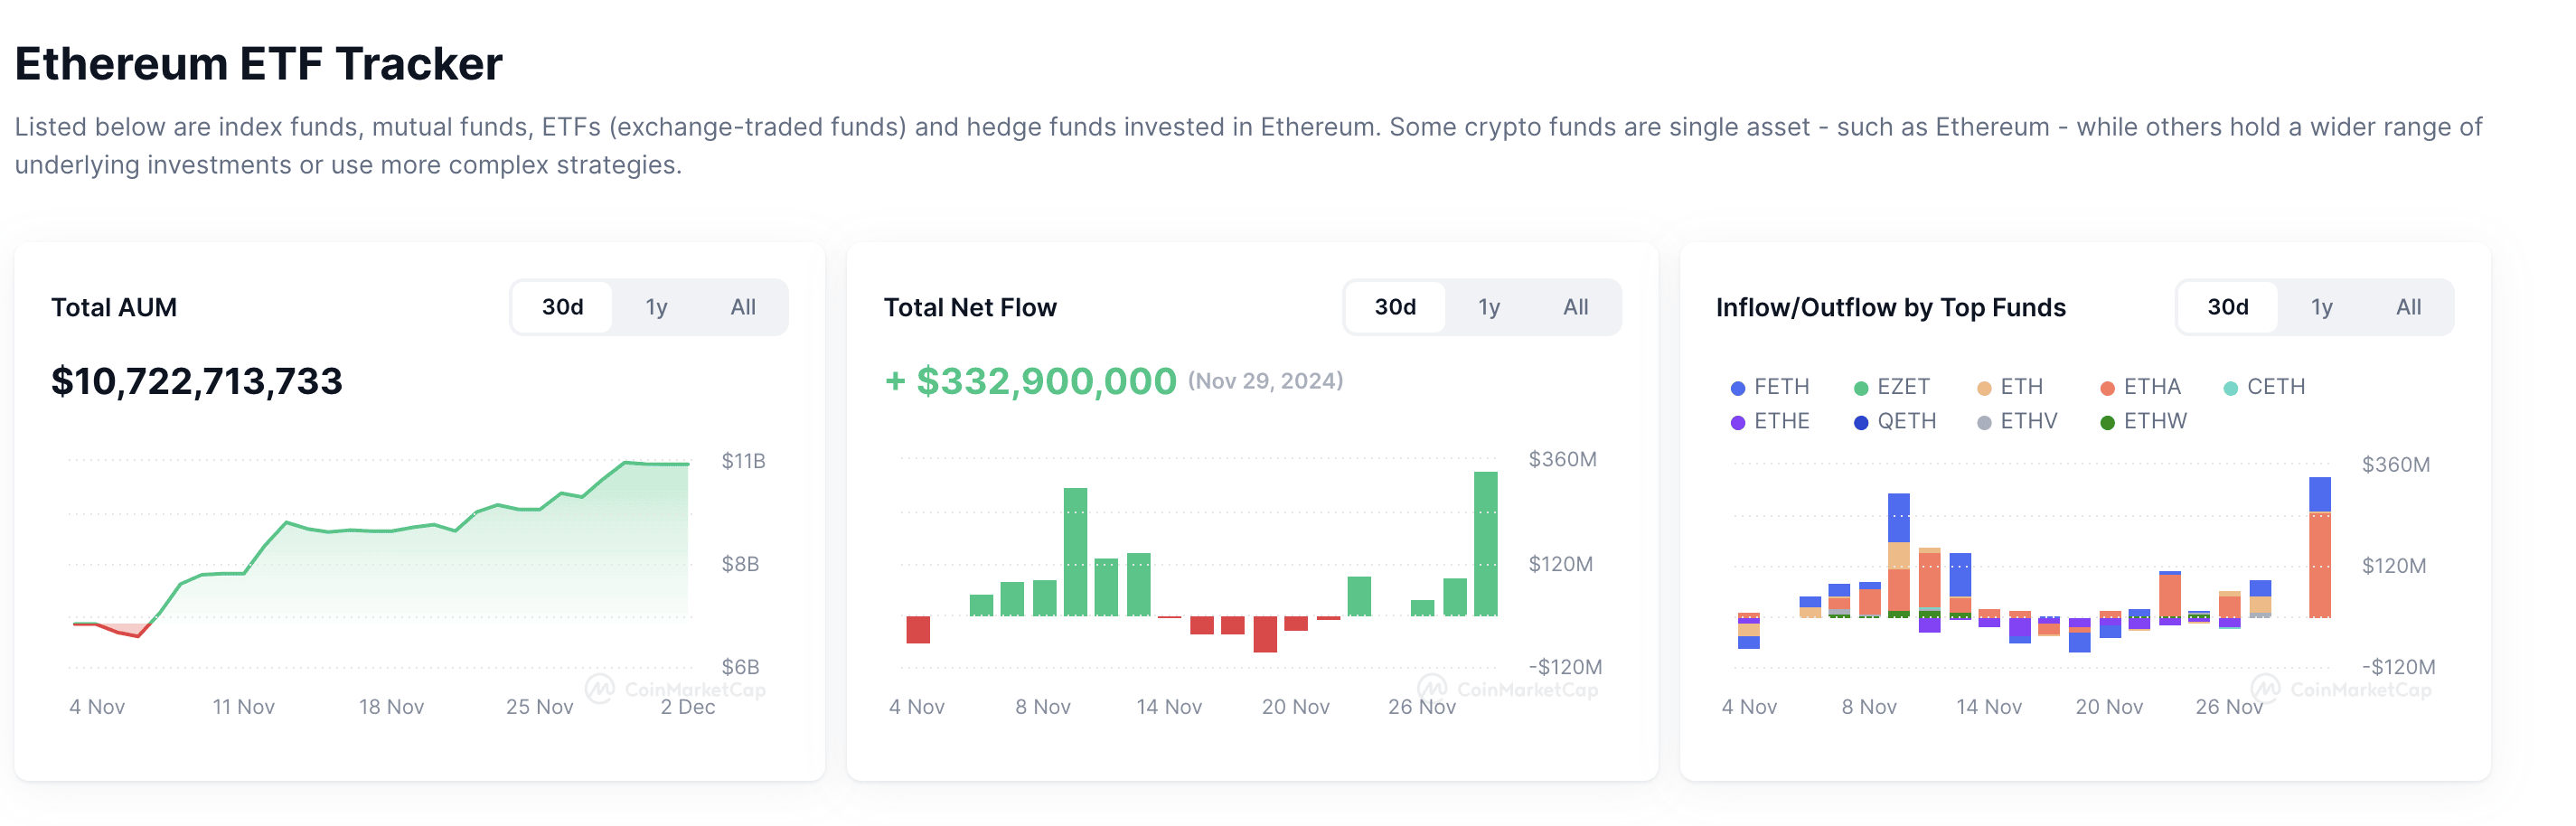2576x826 pixels.
Task: Click the Inflow/Outflow by Top Funds title
Action: tap(1891, 307)
